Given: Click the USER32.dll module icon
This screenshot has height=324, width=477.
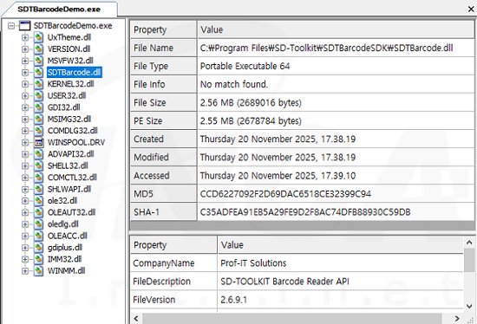Looking at the screenshot, I should tap(38, 96).
